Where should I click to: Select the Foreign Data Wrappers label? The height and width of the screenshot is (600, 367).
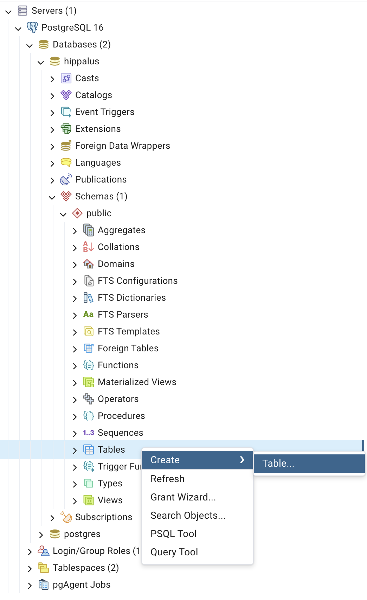(x=123, y=146)
